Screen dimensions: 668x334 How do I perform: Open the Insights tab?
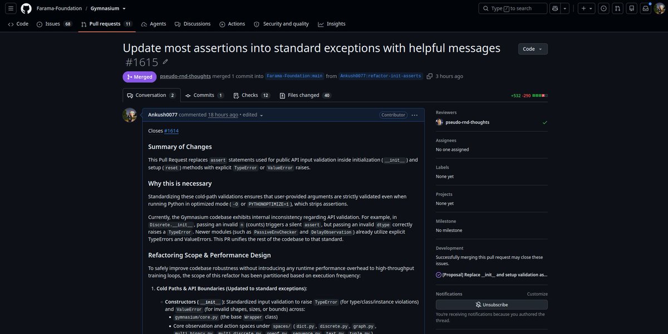click(x=332, y=24)
